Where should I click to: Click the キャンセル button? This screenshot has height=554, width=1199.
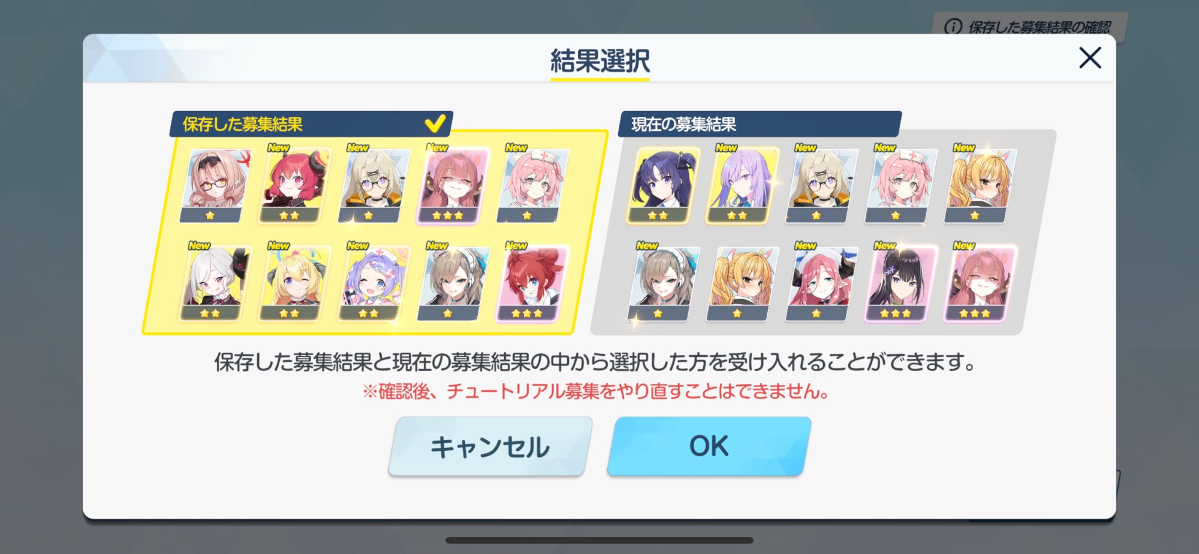pos(490,446)
